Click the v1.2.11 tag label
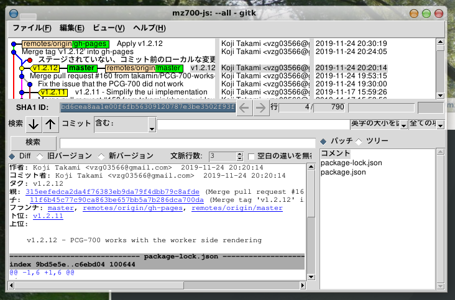The image size is (455, 300). pos(53,93)
